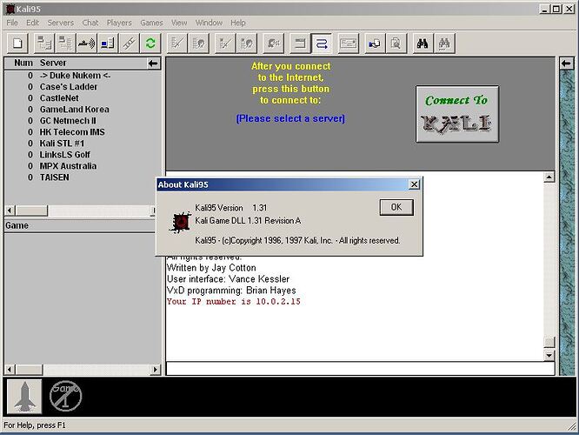Viewport: 579px width, 435px height.
Task: Click the '[Please select a server]' text
Action: tap(290, 118)
